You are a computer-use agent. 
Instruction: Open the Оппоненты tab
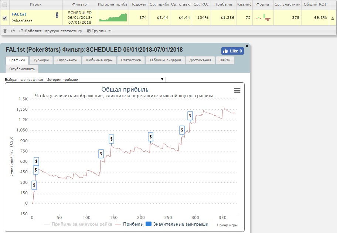tap(67, 60)
